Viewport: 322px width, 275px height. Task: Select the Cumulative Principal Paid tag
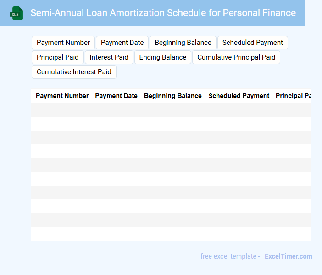(236, 57)
